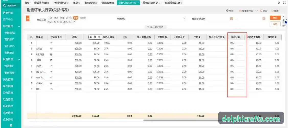
Task: Switch to the 销售订单历史 tab
Action: 151,3
